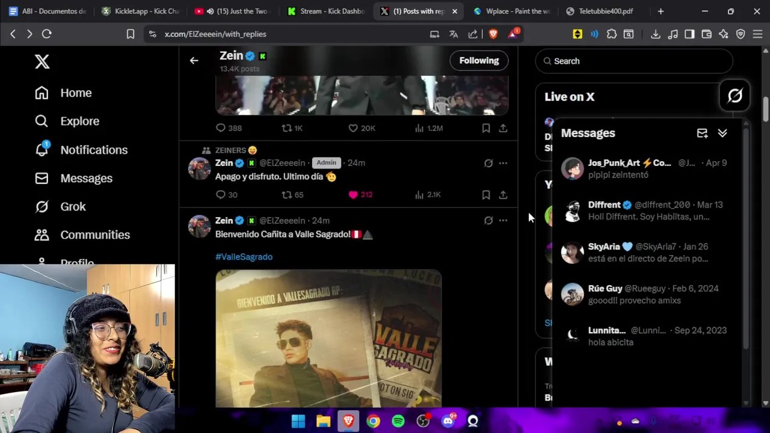The width and height of the screenshot is (770, 433).
Task: Open the SkyAria conversation
Action: click(x=647, y=253)
